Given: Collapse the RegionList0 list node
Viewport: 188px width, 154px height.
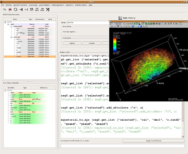Looking at the screenshot, I should click(x=11, y=26).
